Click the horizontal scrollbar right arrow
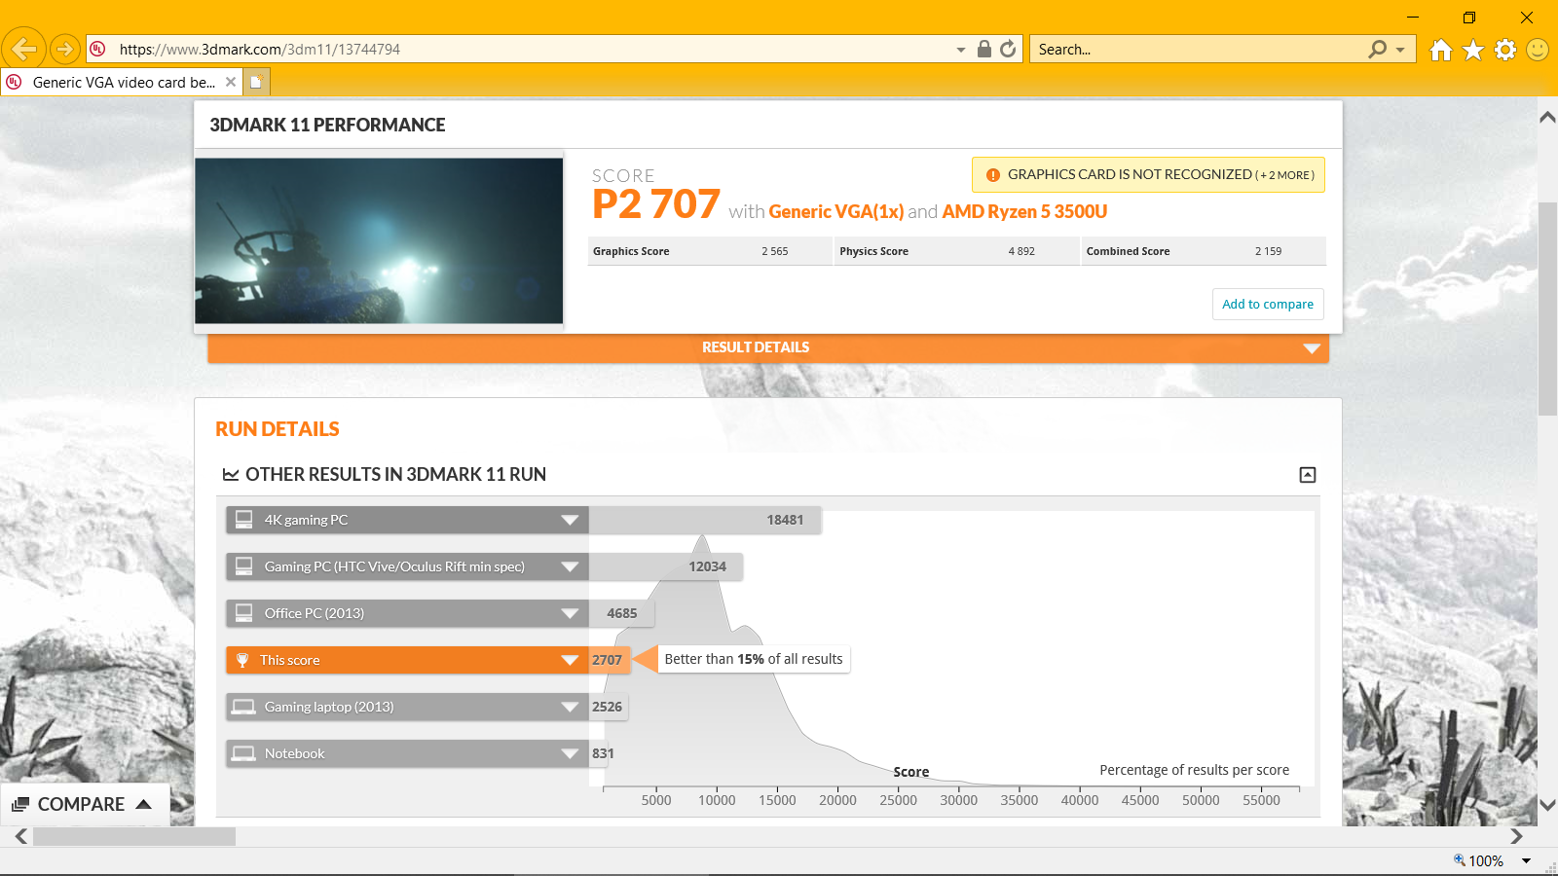 (1516, 836)
